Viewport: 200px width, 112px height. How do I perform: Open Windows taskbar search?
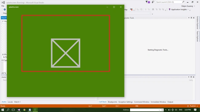8,110
